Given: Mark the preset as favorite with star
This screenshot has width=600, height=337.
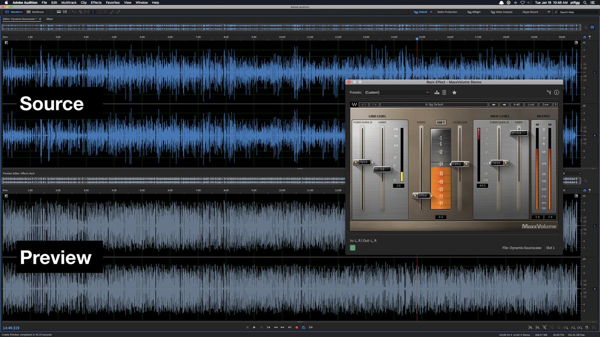Looking at the screenshot, I should pyautogui.click(x=454, y=92).
